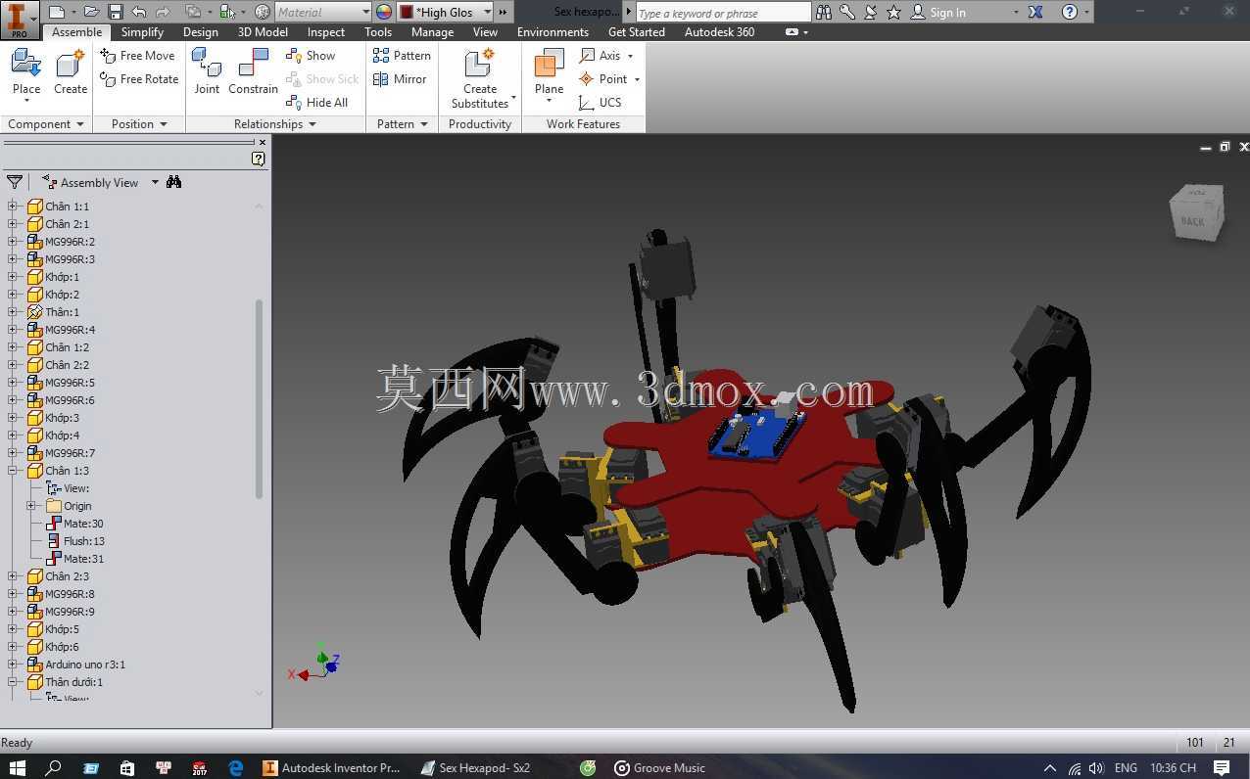Open the Autodesk 360 tab
Screen dimensions: 1250x779
(x=719, y=32)
